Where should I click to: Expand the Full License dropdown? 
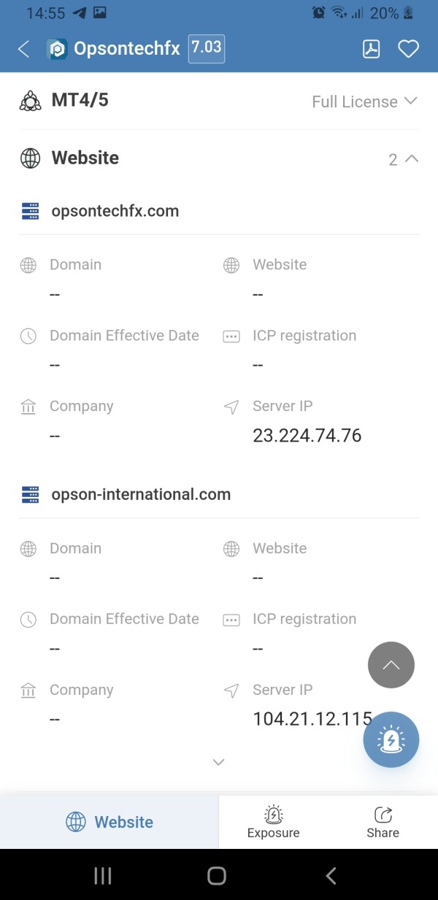point(364,101)
